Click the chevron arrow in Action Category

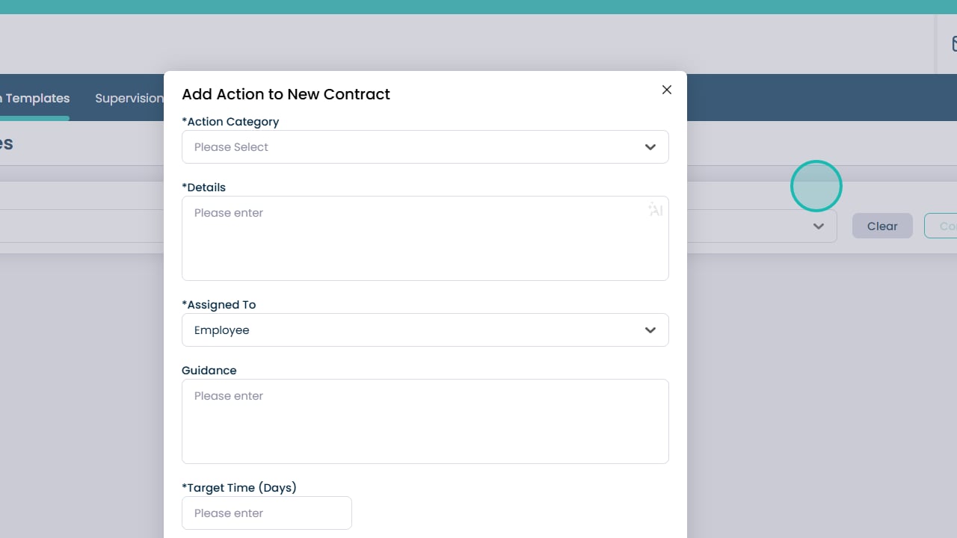pos(650,147)
